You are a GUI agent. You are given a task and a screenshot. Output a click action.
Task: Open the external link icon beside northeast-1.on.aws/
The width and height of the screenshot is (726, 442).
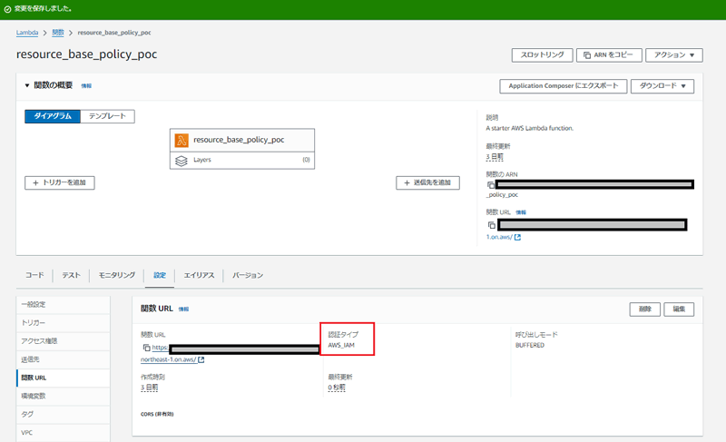[201, 359]
